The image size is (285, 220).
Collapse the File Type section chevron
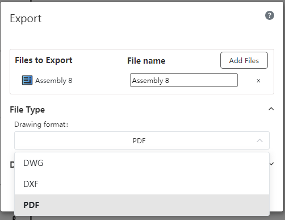271,109
